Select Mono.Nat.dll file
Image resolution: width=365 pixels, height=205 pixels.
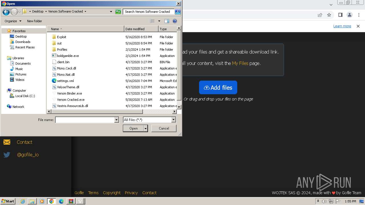[x=66, y=75]
